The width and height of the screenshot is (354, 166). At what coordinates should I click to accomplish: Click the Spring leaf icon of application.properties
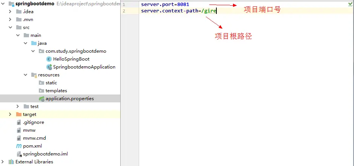point(41,99)
